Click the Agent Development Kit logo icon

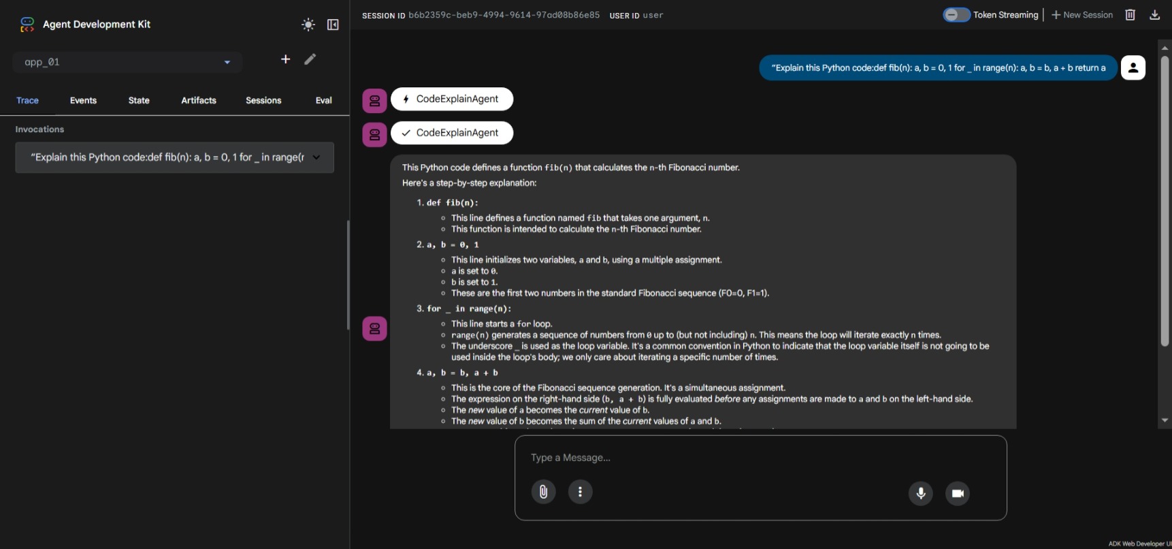pyautogui.click(x=27, y=25)
